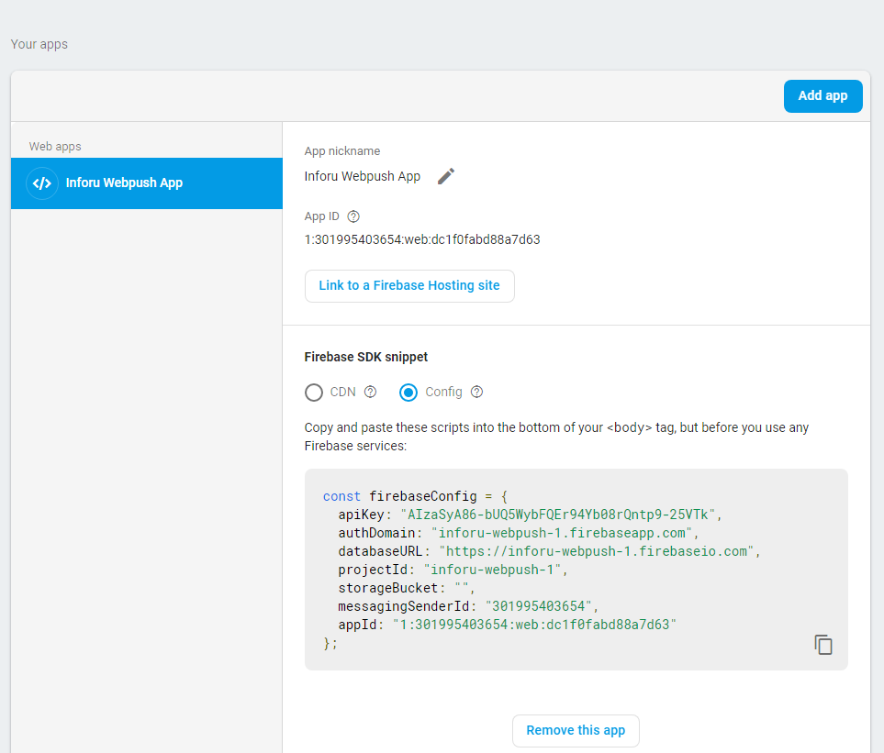Select the Config radio button
This screenshot has width=884, height=753.
coord(408,392)
